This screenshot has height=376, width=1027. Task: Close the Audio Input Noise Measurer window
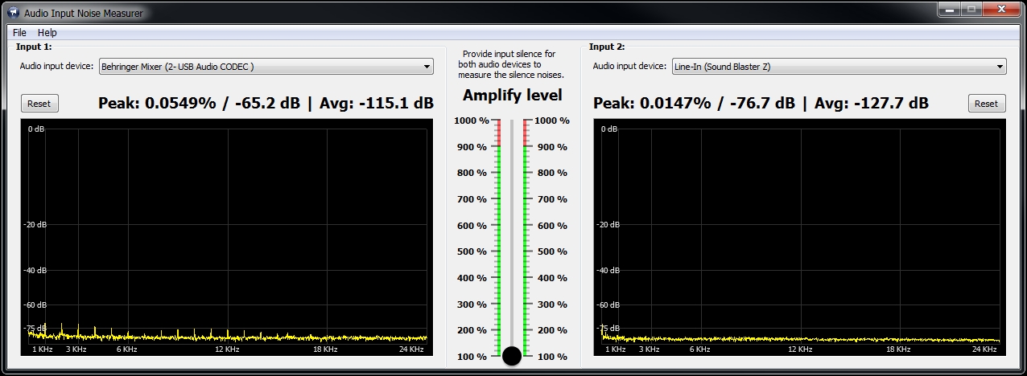pos(1002,10)
